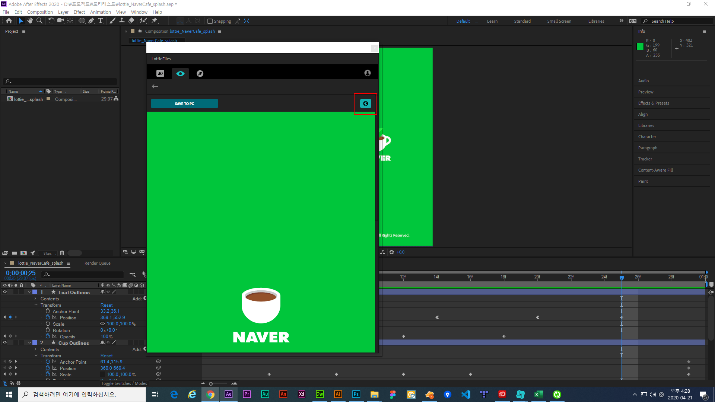Viewport: 715px width, 402px height.
Task: Open the LottieFiles preview eye tab
Action: coord(180,73)
